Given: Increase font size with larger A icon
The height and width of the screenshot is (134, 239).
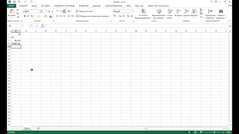Looking at the screenshot, I should pos(49,11).
